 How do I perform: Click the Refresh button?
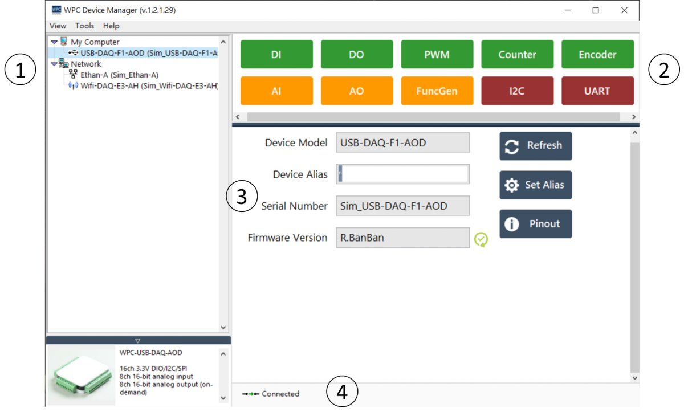coord(536,146)
